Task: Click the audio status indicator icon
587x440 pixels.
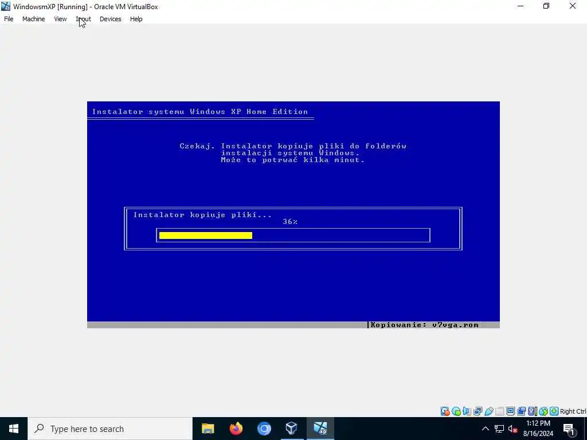Action: [467, 411]
